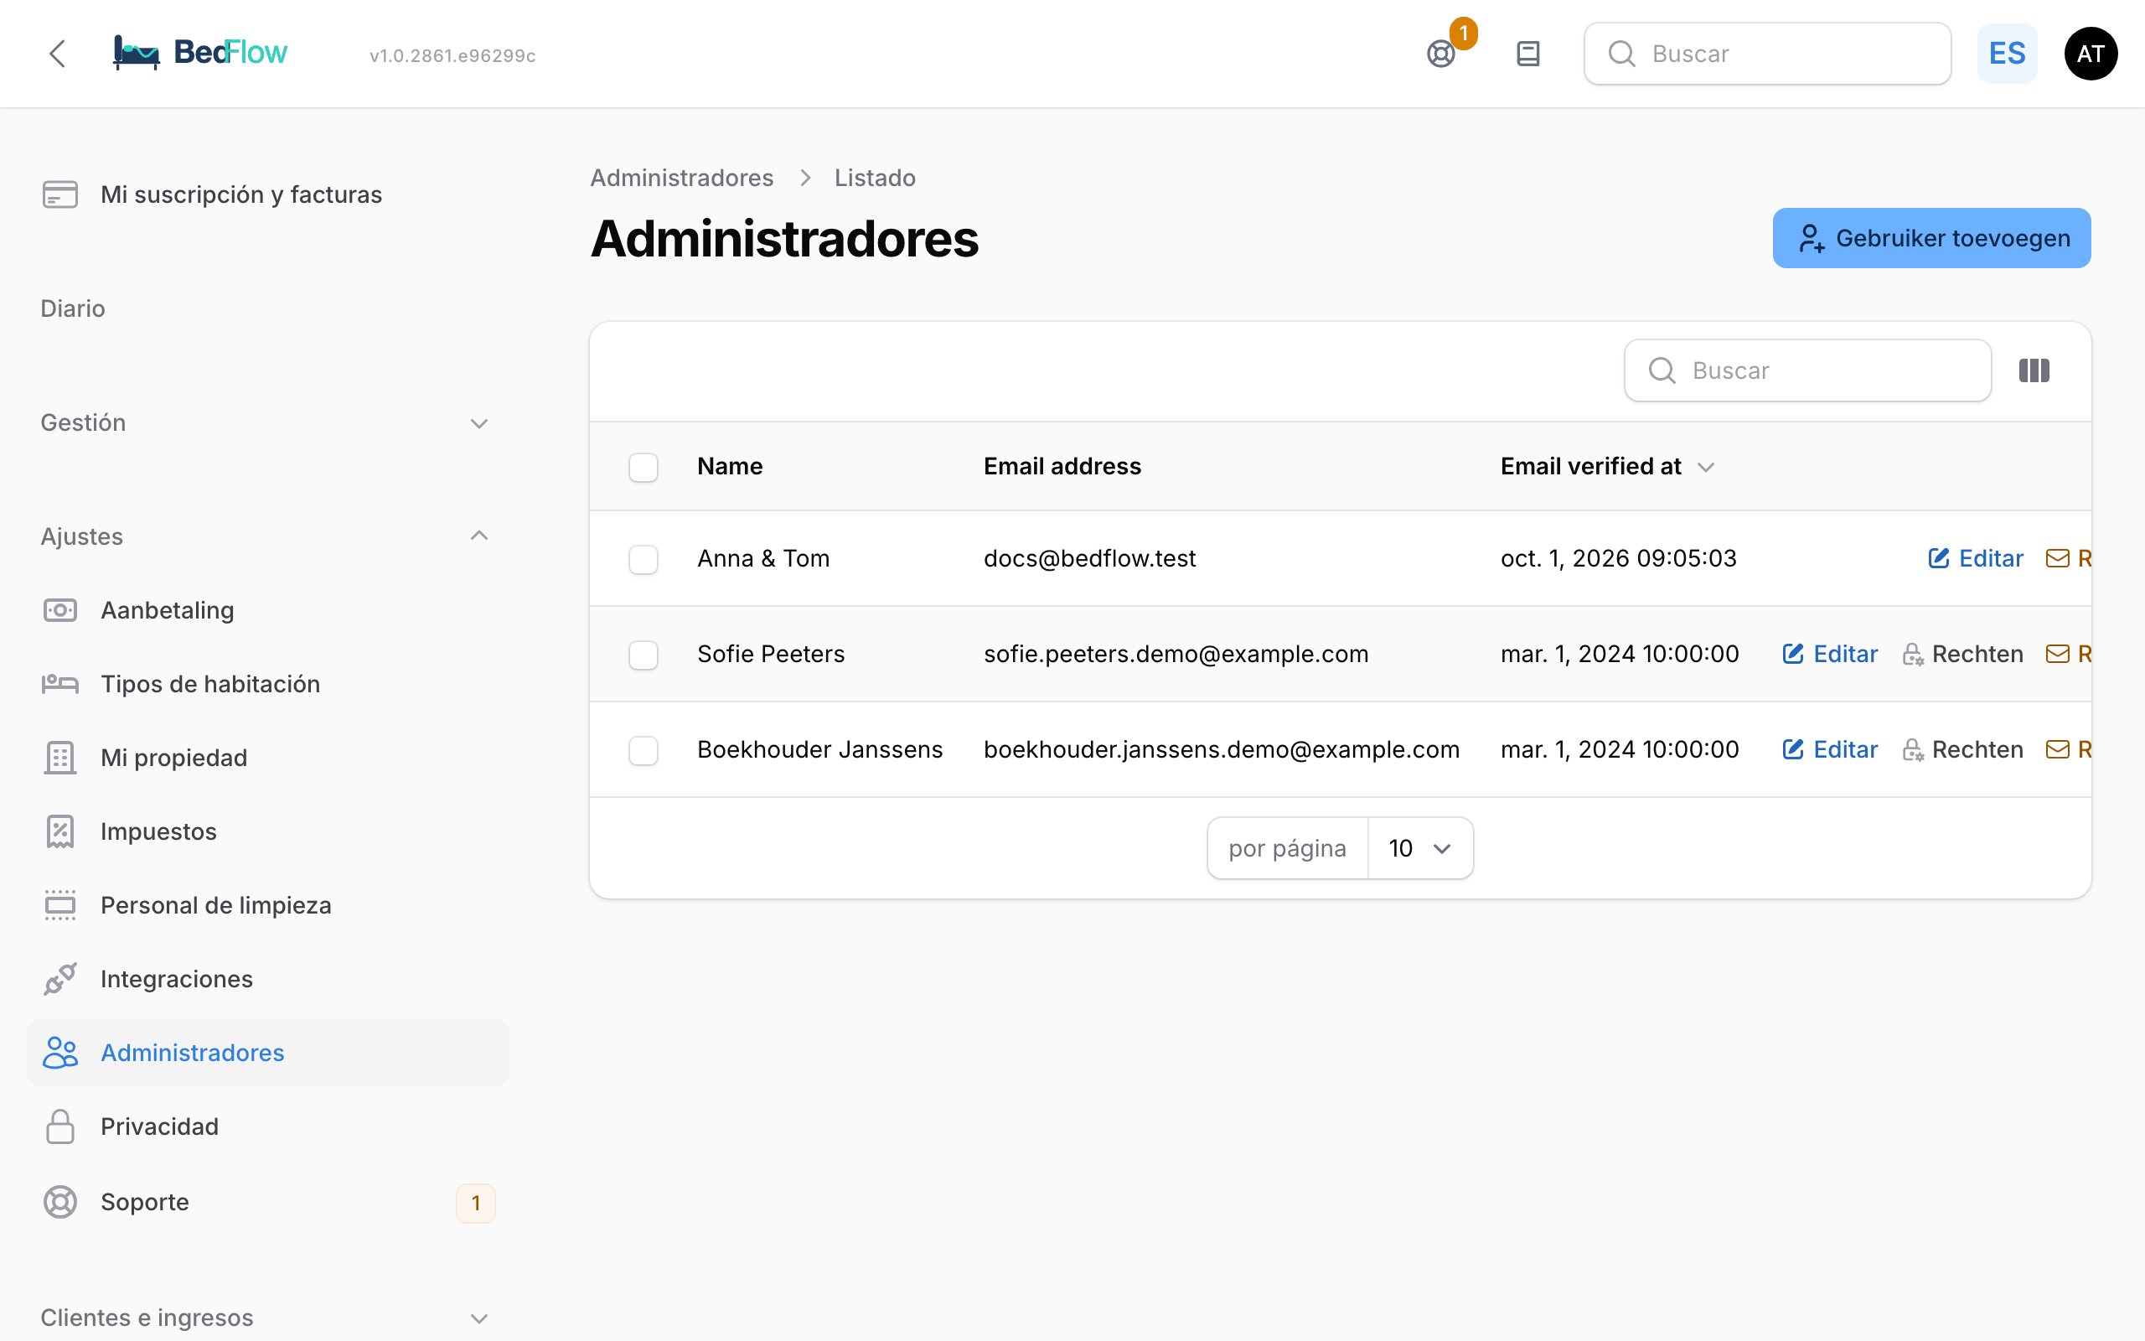The height and width of the screenshot is (1341, 2145).
Task: Click Editar for Boekhouder Janssens
Action: 1830,749
